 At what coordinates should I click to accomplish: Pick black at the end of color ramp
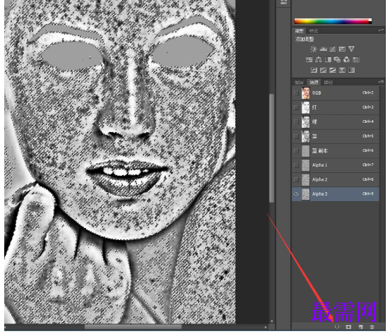(x=370, y=23)
